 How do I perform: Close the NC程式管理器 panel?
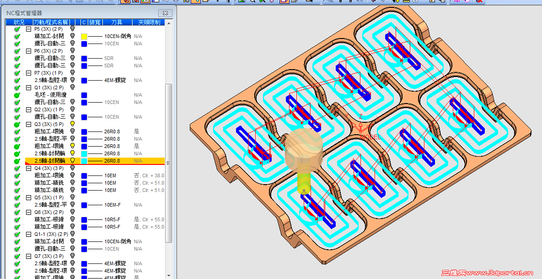pyautogui.click(x=165, y=13)
